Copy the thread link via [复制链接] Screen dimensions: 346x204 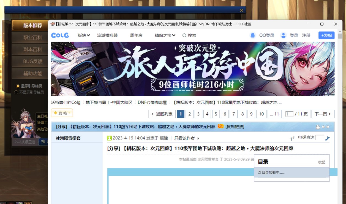coord(235,127)
